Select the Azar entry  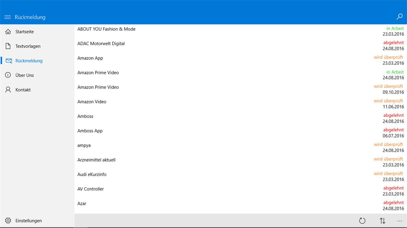click(241, 206)
